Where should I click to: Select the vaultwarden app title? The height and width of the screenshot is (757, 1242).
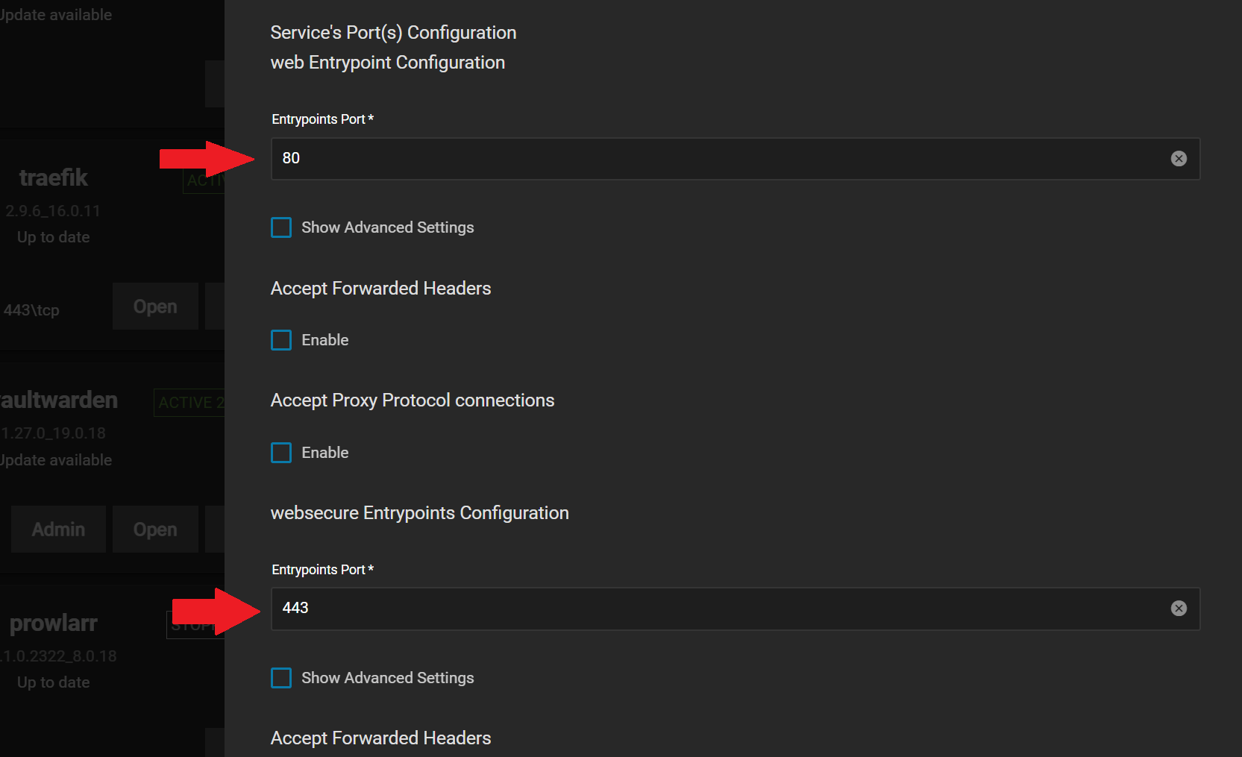pyautogui.click(x=59, y=400)
